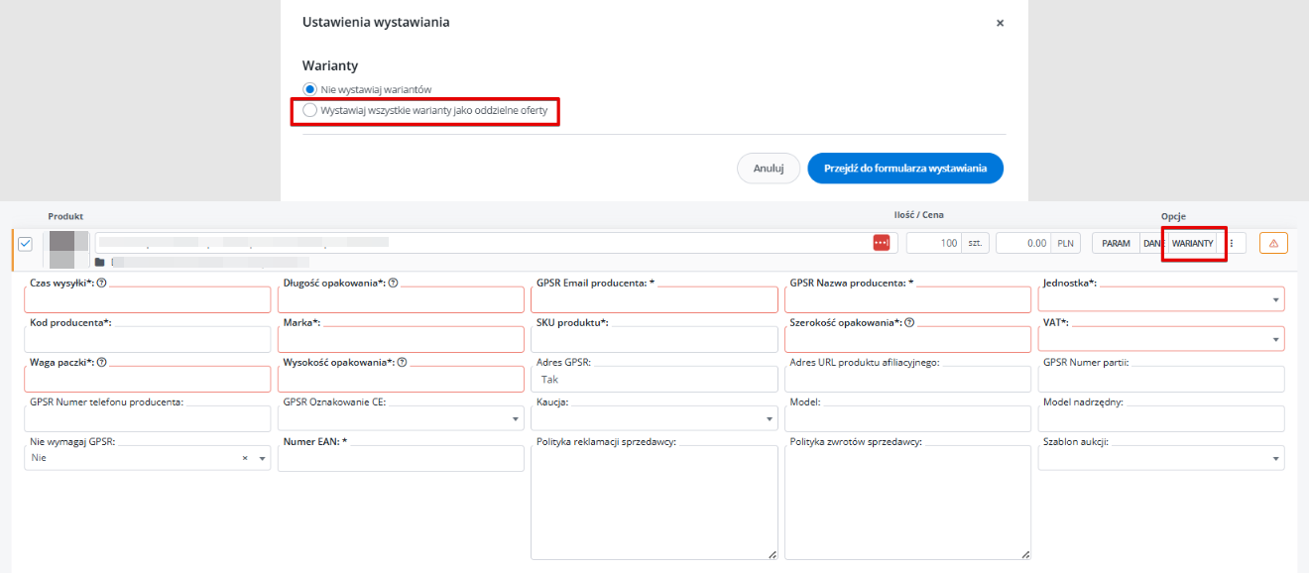Expand the Jednostka dropdown
The height and width of the screenshot is (573, 1309).
(1273, 299)
